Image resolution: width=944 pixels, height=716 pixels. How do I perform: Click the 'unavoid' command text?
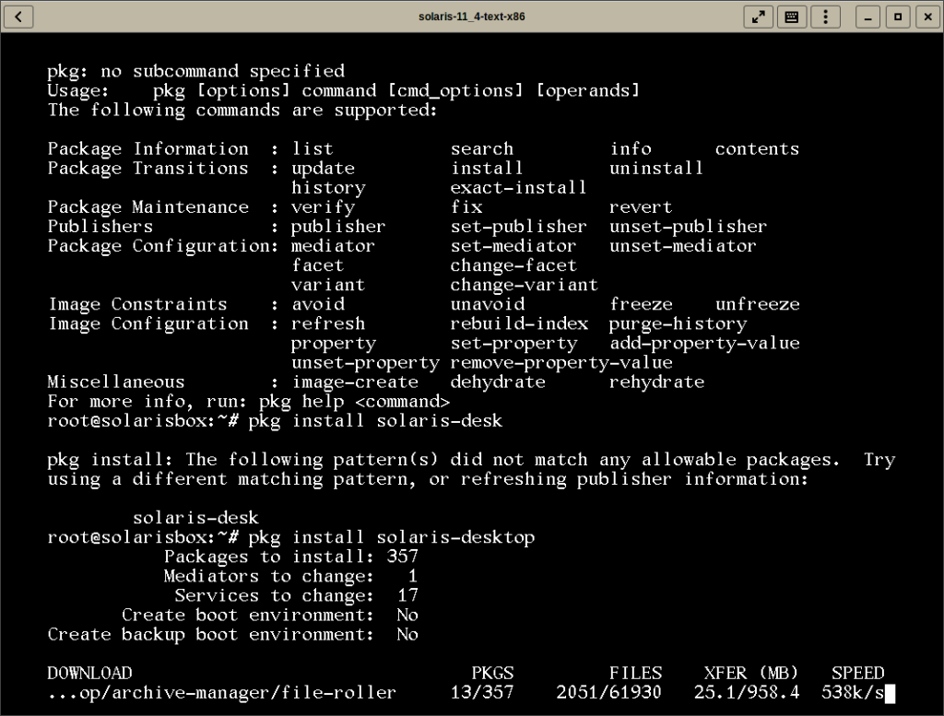coord(487,304)
